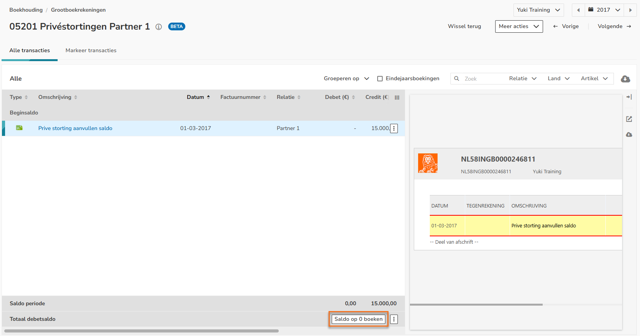Click the Partner 1 relation cell
This screenshot has height=336, width=640.
click(x=288, y=128)
